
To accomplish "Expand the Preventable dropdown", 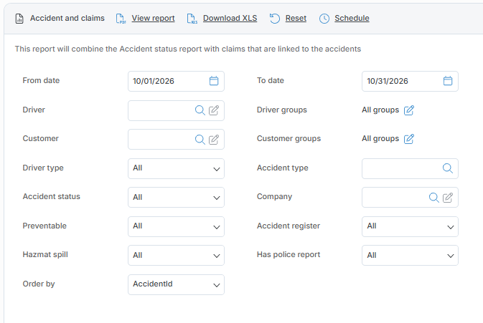I will point(177,226).
